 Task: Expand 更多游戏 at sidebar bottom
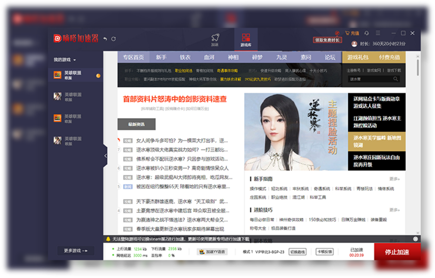pos(76,251)
